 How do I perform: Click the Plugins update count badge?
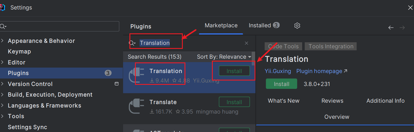(x=108, y=73)
